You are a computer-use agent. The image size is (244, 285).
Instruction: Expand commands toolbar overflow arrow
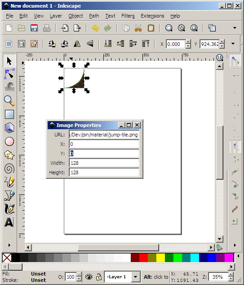coord(235,28)
